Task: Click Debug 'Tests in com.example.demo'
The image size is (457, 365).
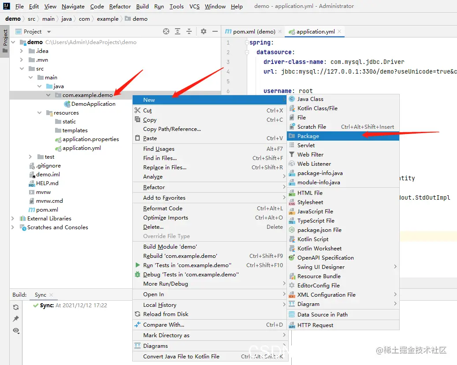Action: [210, 275]
